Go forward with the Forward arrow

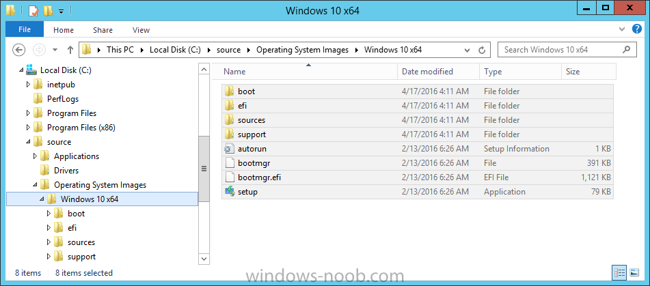tap(39, 50)
